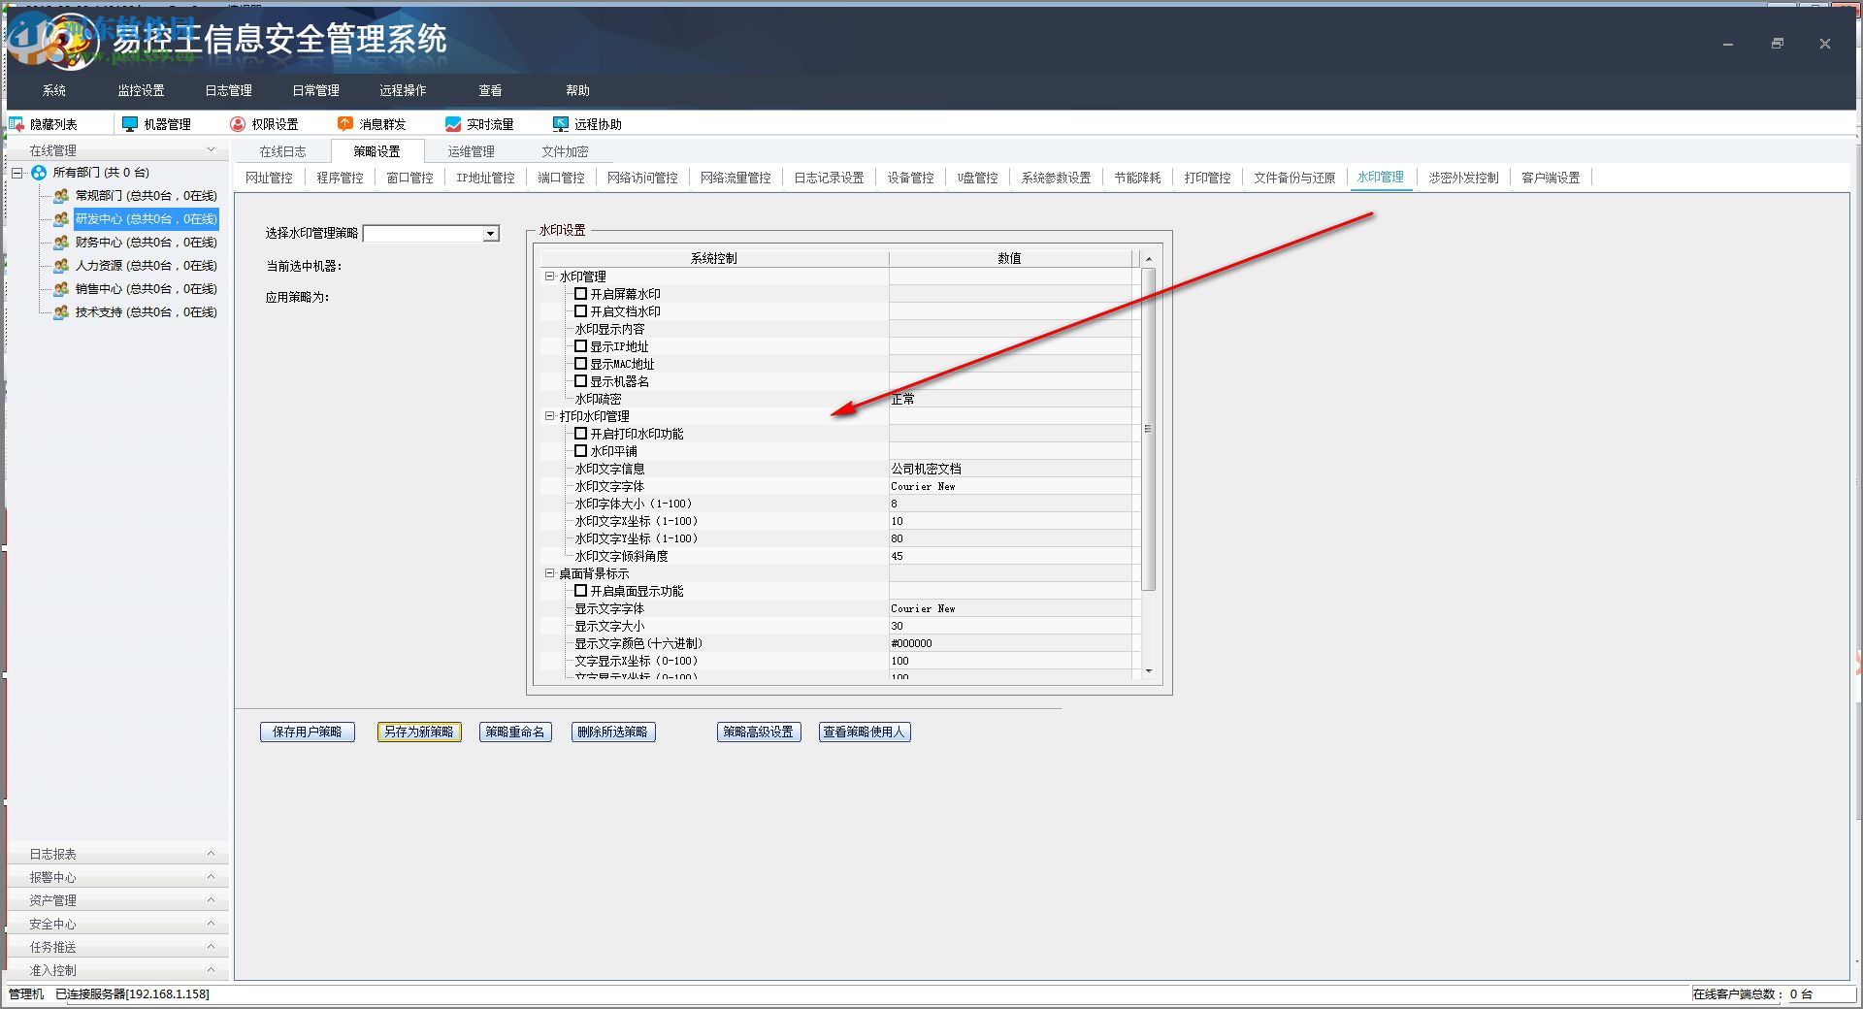The height and width of the screenshot is (1009, 1863).
Task: Open the real-time traffic icon
Action: [452, 124]
